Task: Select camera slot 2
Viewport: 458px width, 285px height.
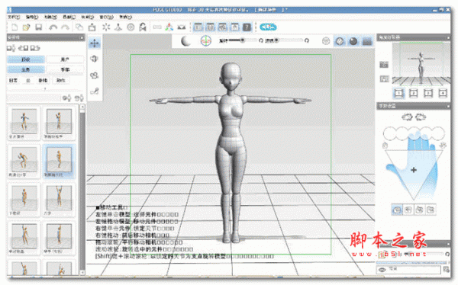Action: [413, 93]
